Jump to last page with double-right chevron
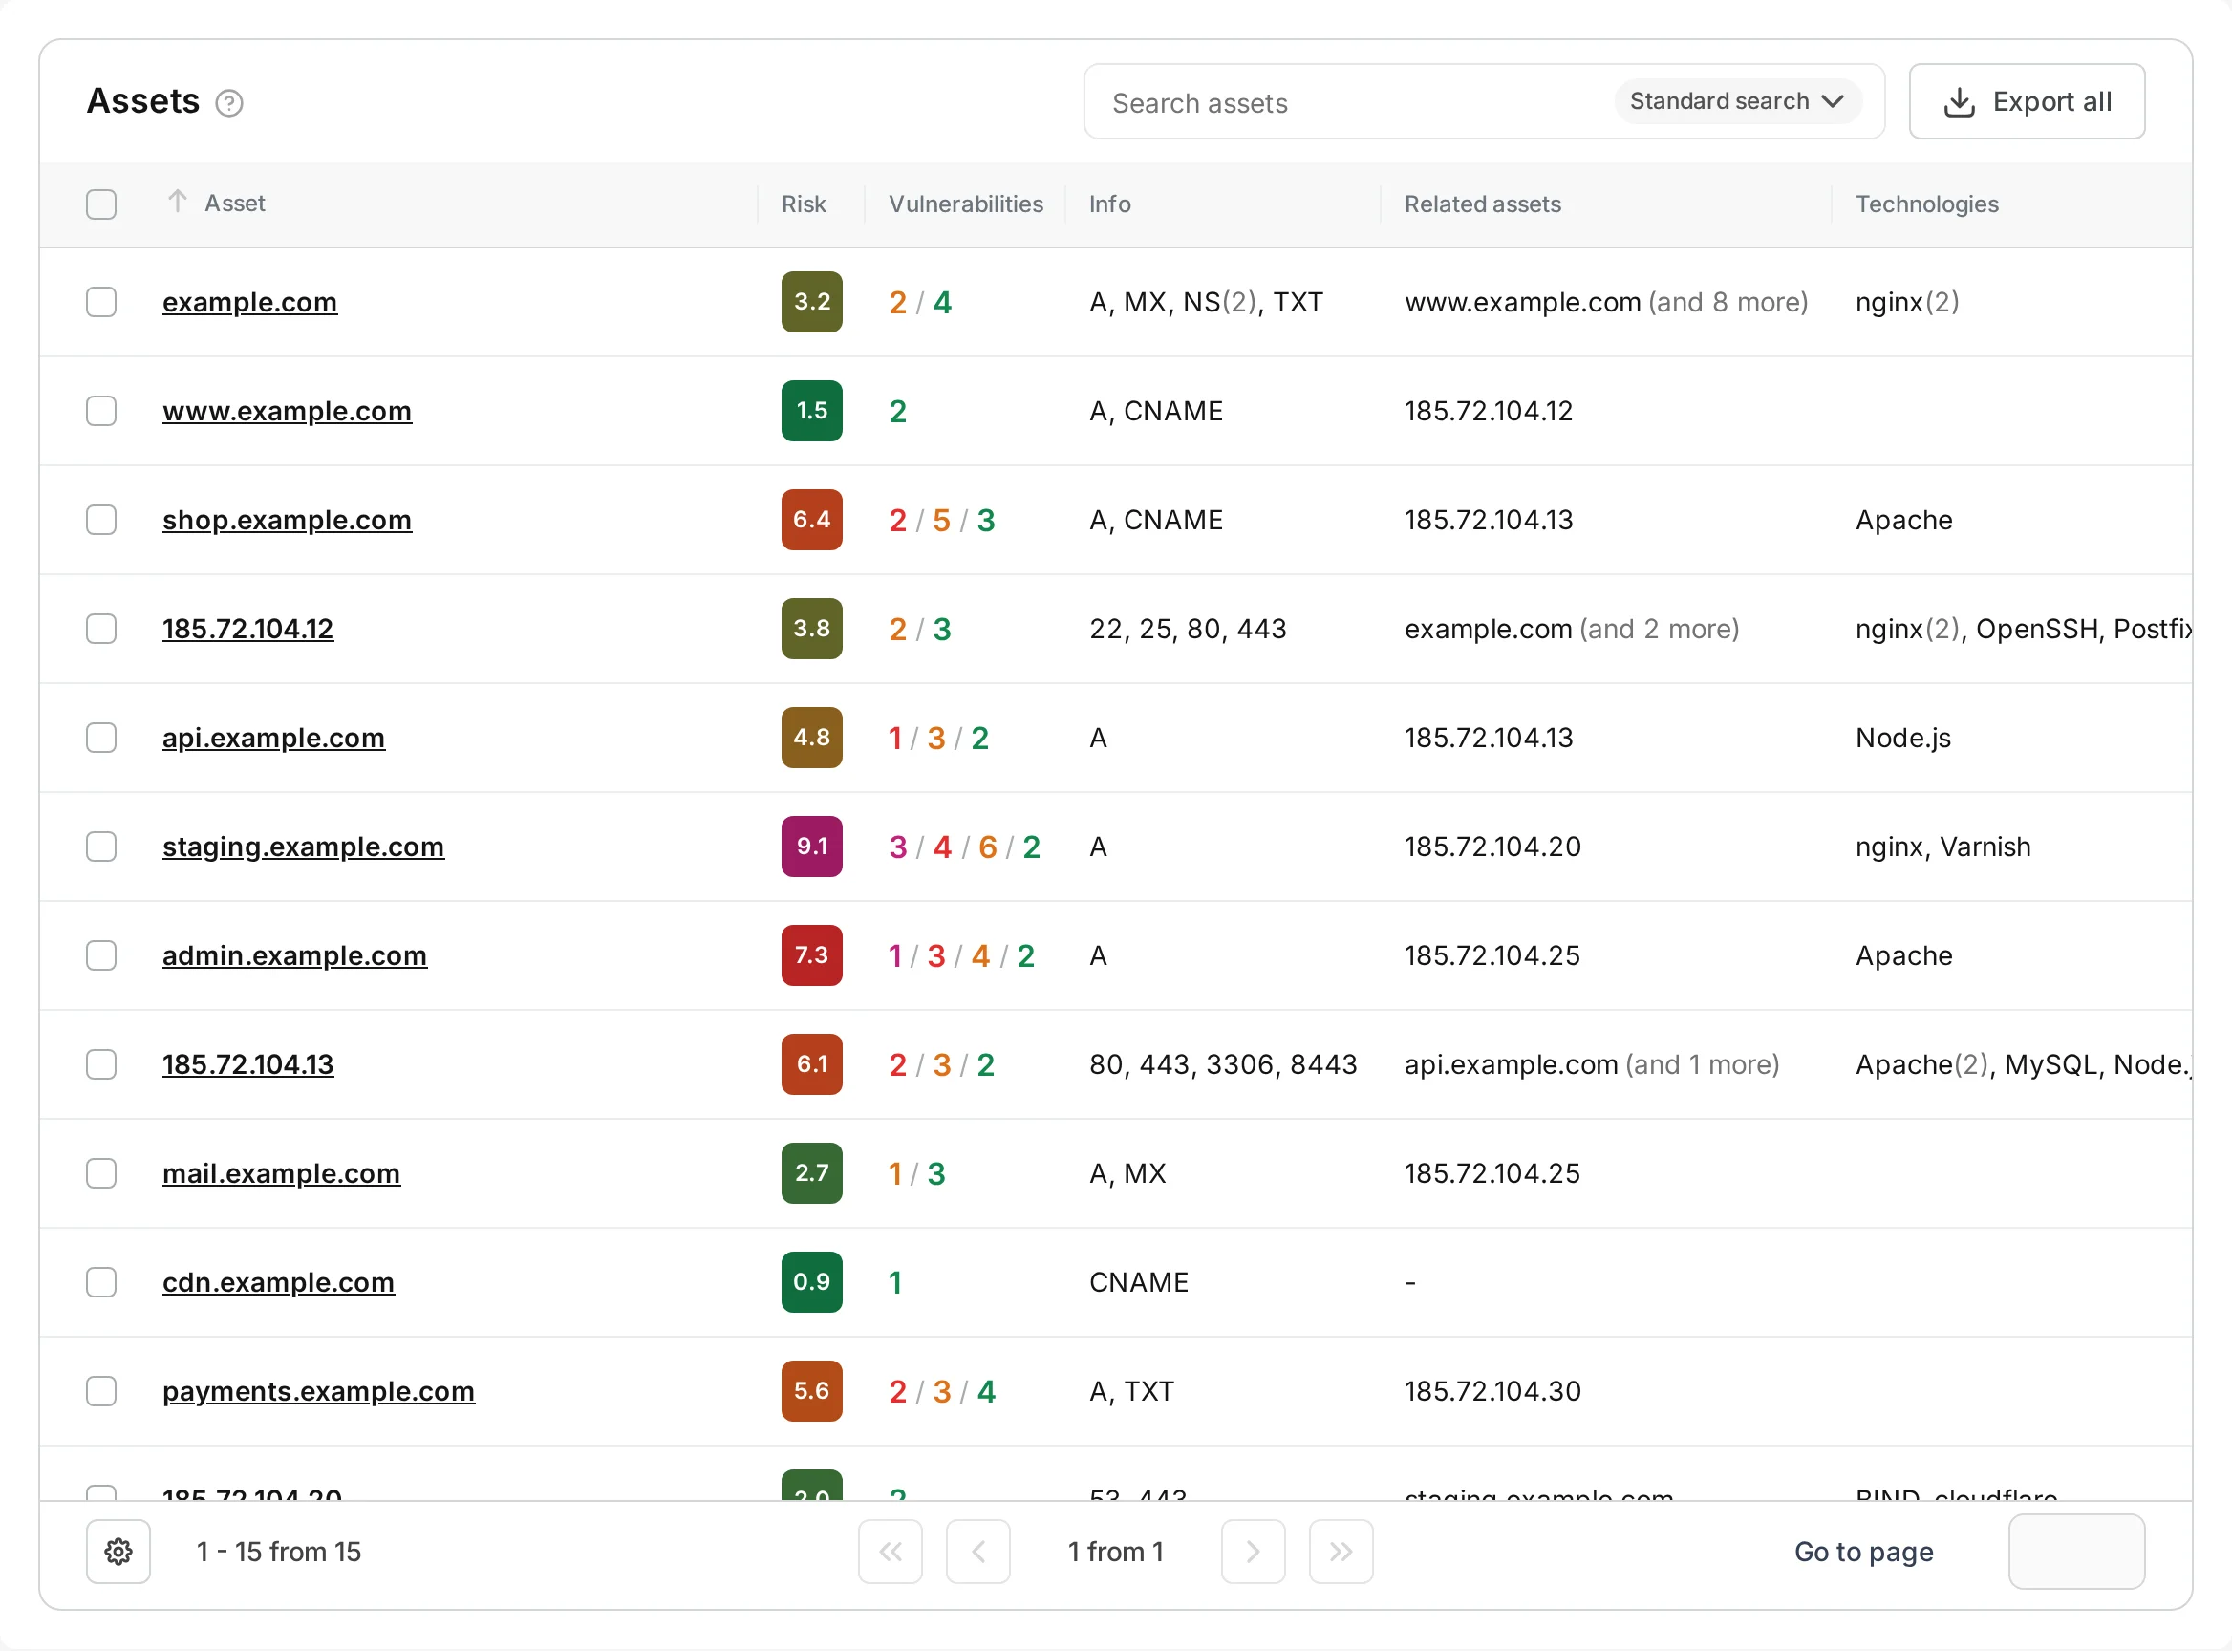2232x1651 pixels. pyautogui.click(x=1341, y=1551)
